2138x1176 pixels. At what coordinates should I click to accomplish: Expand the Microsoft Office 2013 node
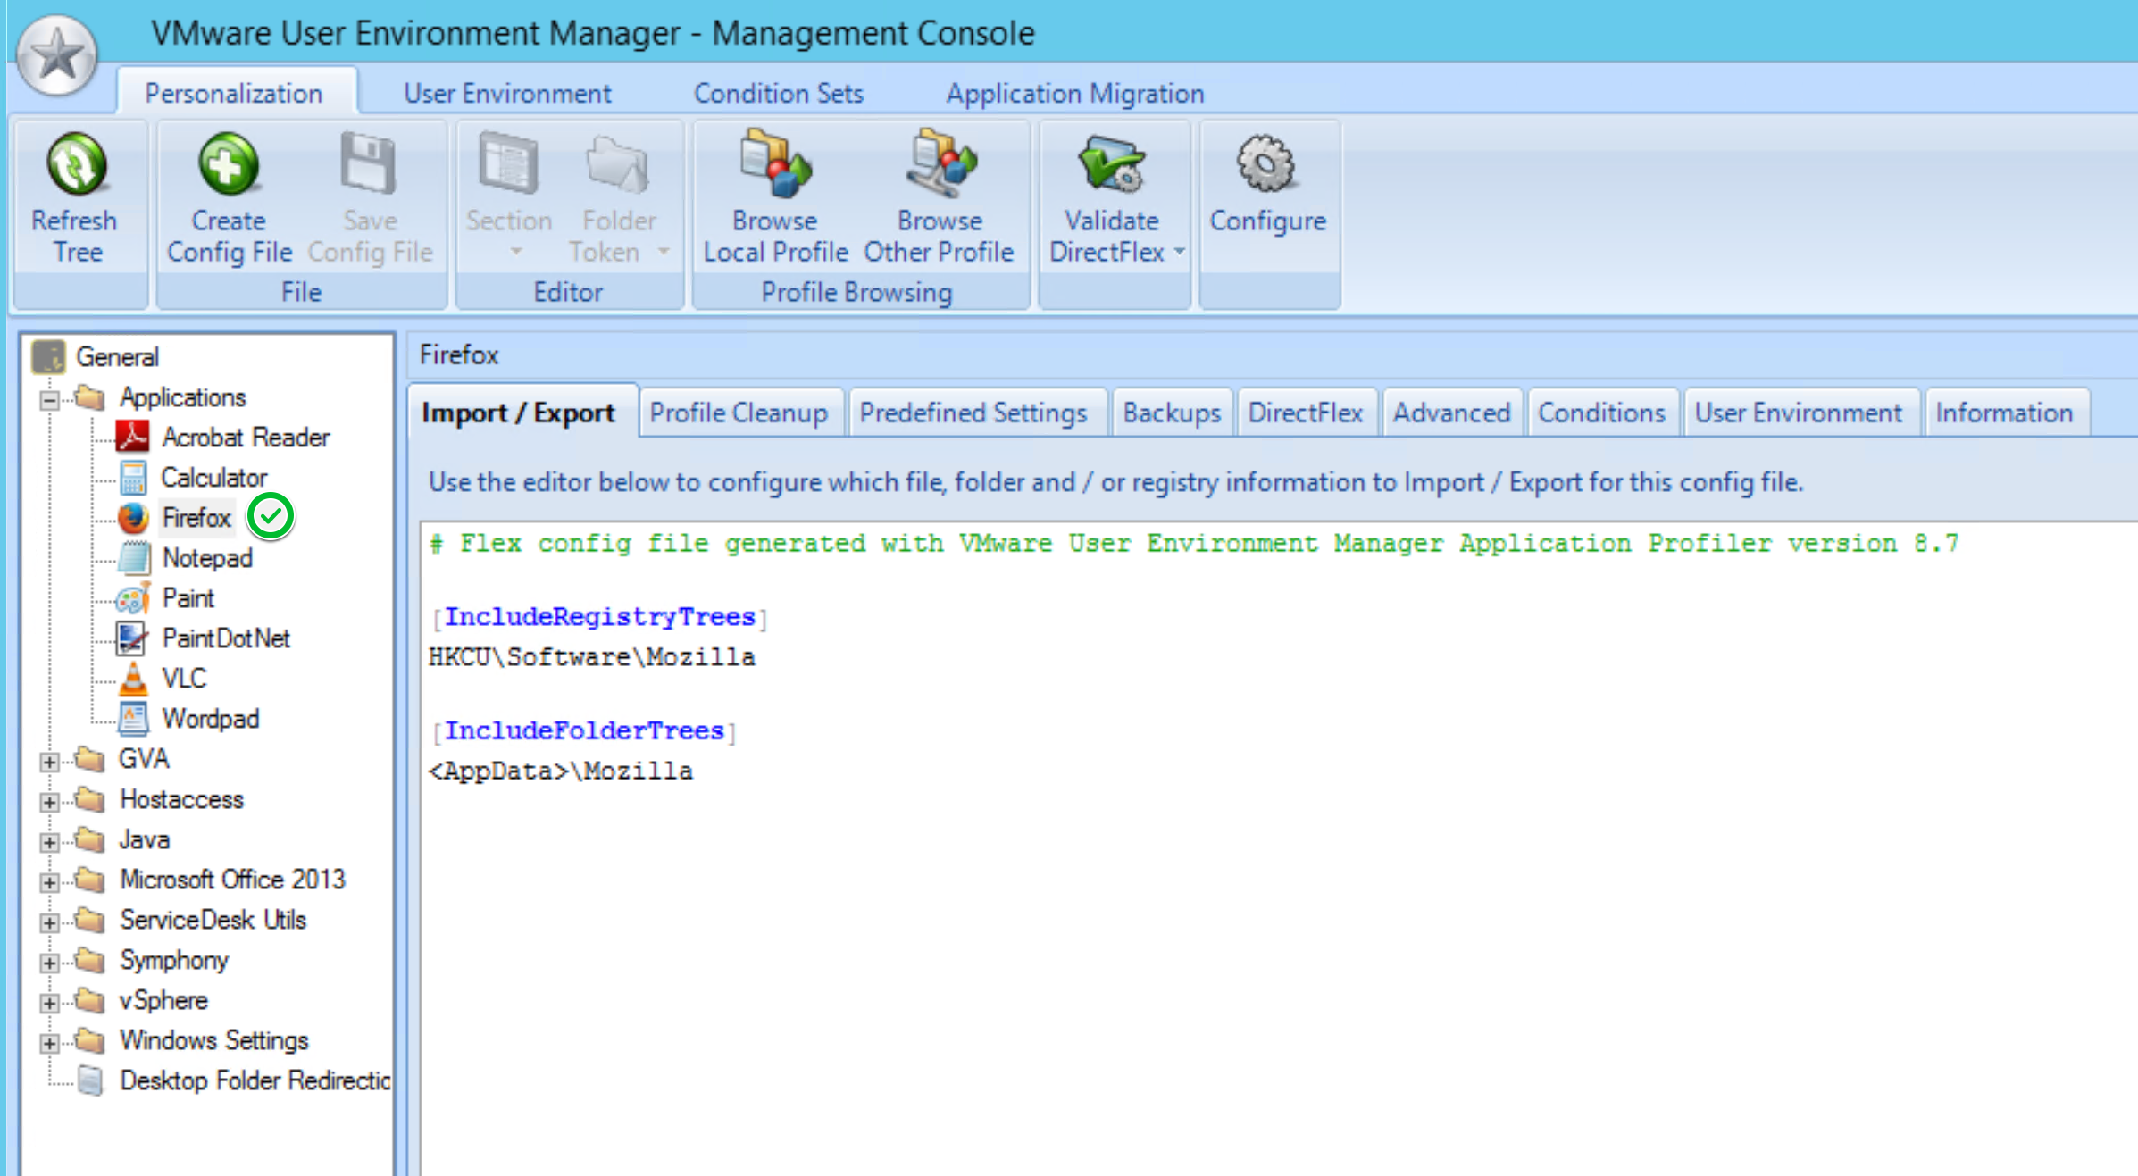[x=50, y=882]
